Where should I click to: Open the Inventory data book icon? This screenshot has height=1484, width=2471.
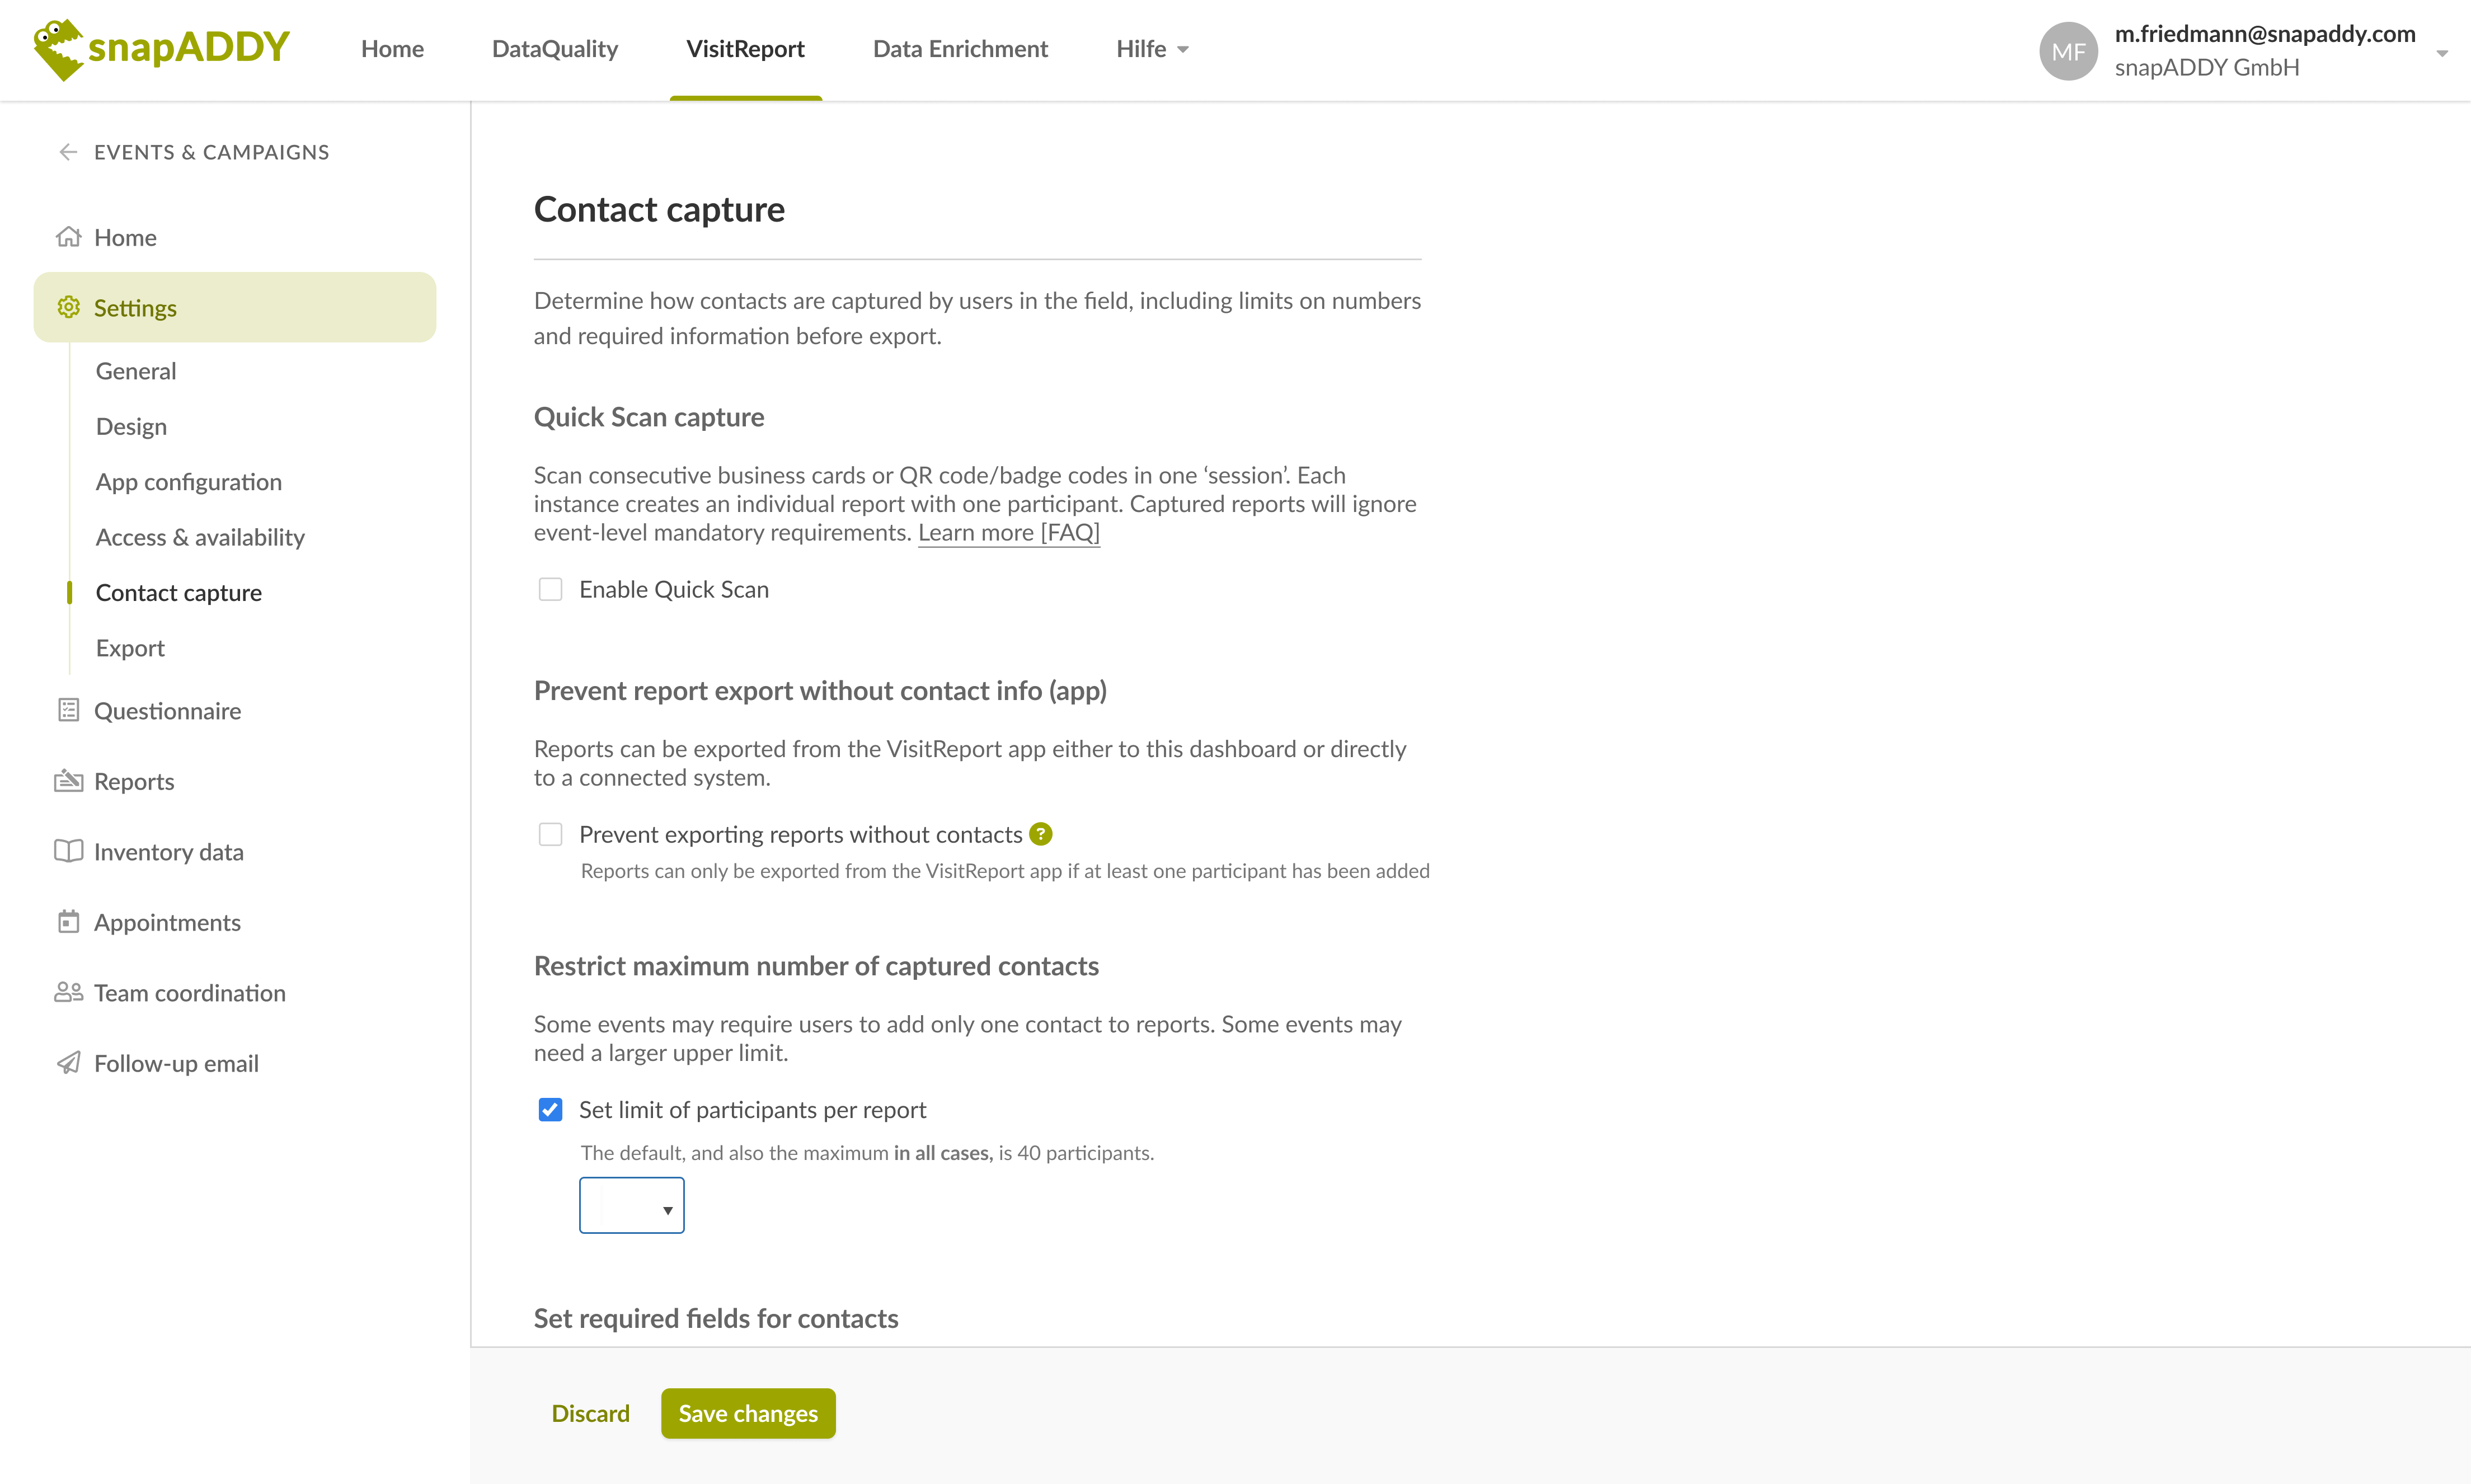(x=68, y=851)
